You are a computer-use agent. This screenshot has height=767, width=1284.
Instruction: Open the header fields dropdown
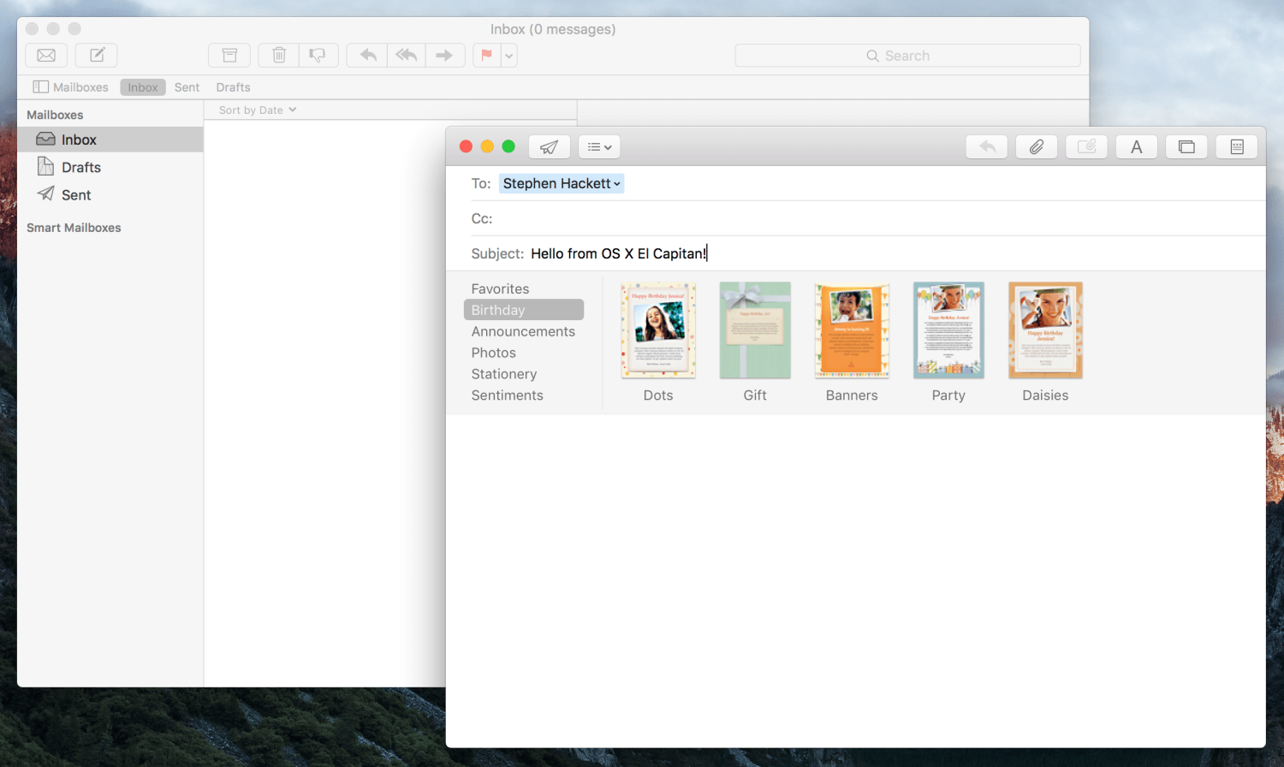[599, 147]
